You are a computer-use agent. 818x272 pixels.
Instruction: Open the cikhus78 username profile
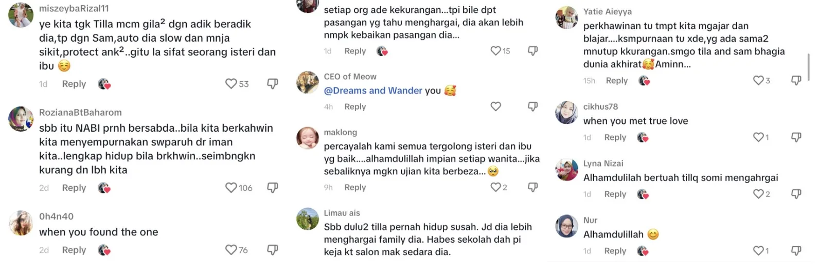tap(600, 106)
